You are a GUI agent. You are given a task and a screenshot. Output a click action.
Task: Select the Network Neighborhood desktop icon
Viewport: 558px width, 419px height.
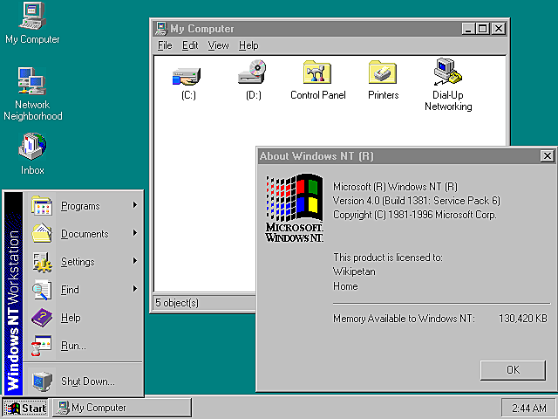[x=32, y=81]
